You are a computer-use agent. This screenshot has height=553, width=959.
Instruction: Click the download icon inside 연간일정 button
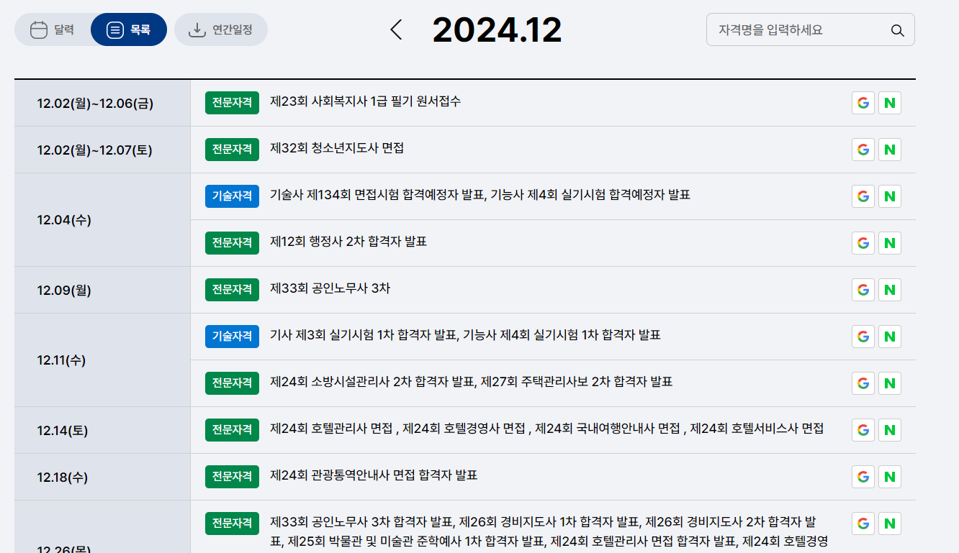point(195,29)
